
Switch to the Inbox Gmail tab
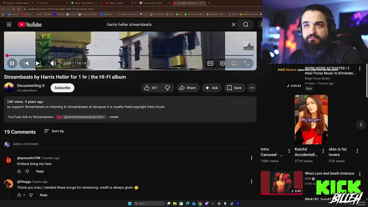18,3
